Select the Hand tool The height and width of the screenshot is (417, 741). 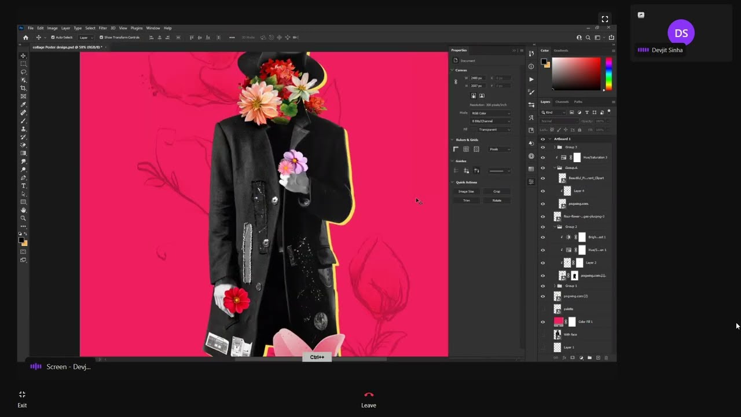click(23, 210)
